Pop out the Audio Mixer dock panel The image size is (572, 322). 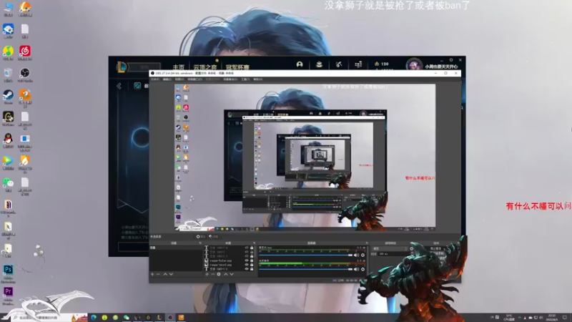(x=367, y=243)
